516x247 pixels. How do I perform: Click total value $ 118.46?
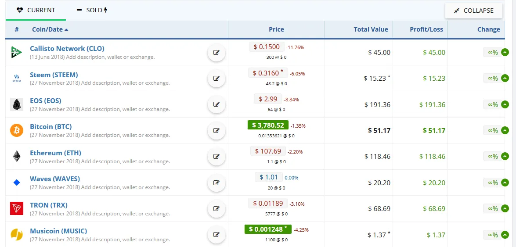[378, 157]
